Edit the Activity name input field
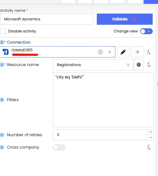 [46, 19]
